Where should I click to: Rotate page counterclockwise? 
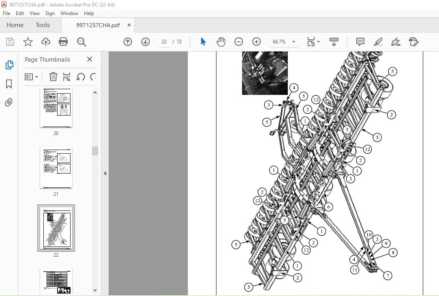pos(81,77)
